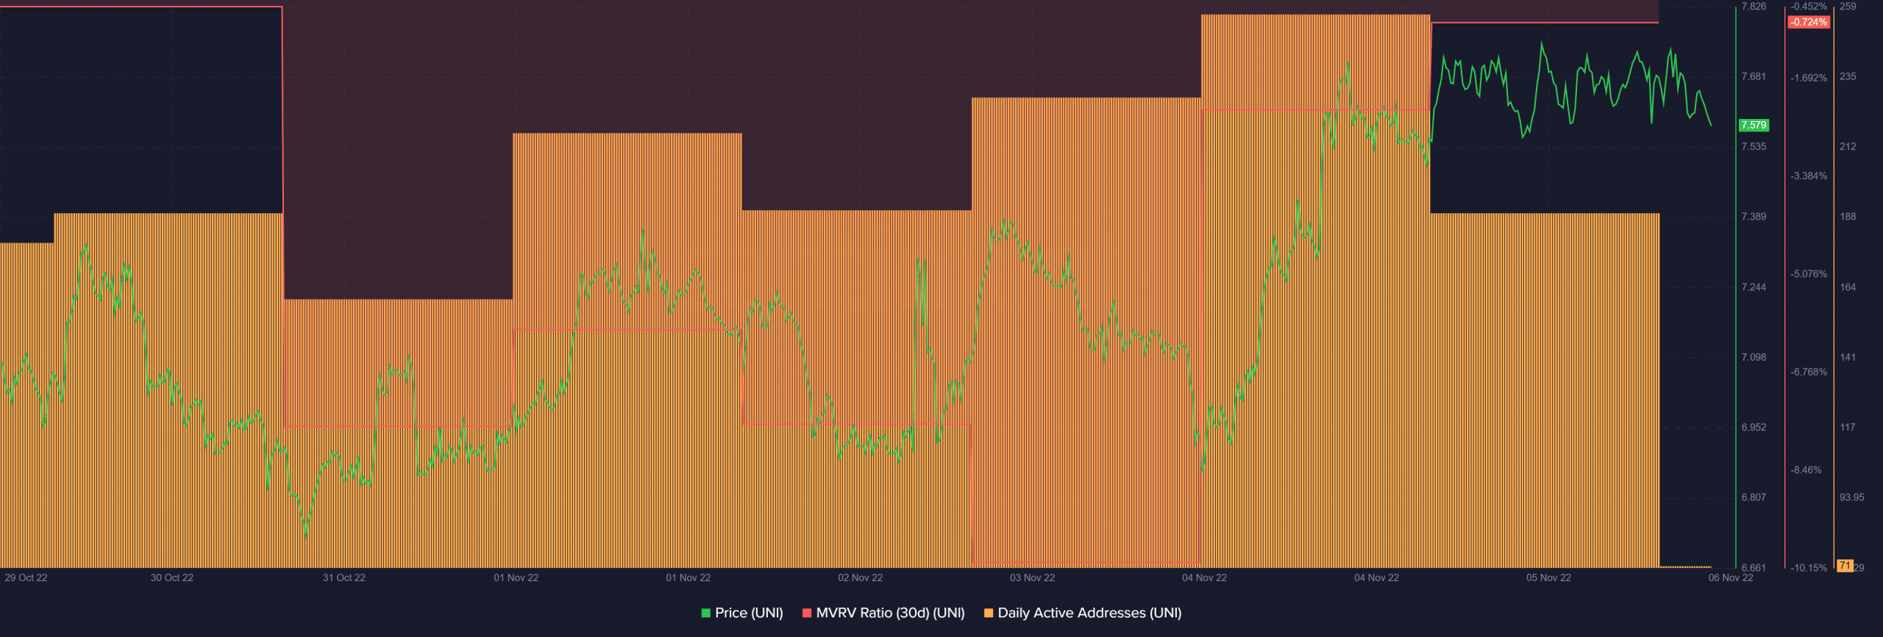Click the 6.952 price axis value
The image size is (1883, 637).
1754,427
